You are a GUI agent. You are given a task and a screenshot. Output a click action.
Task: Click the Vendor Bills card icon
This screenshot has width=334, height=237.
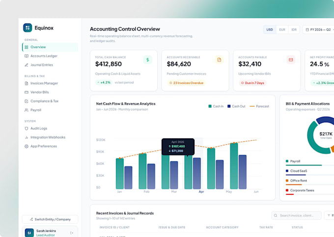pos(27,92)
